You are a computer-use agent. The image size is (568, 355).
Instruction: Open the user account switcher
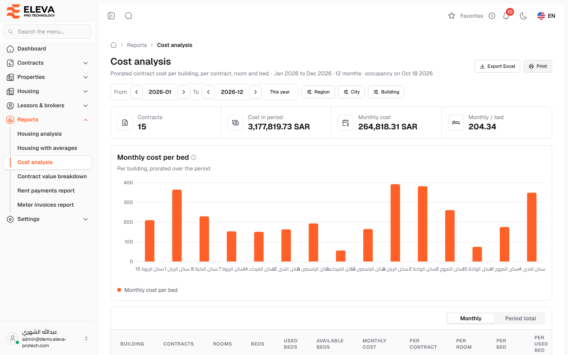47,338
